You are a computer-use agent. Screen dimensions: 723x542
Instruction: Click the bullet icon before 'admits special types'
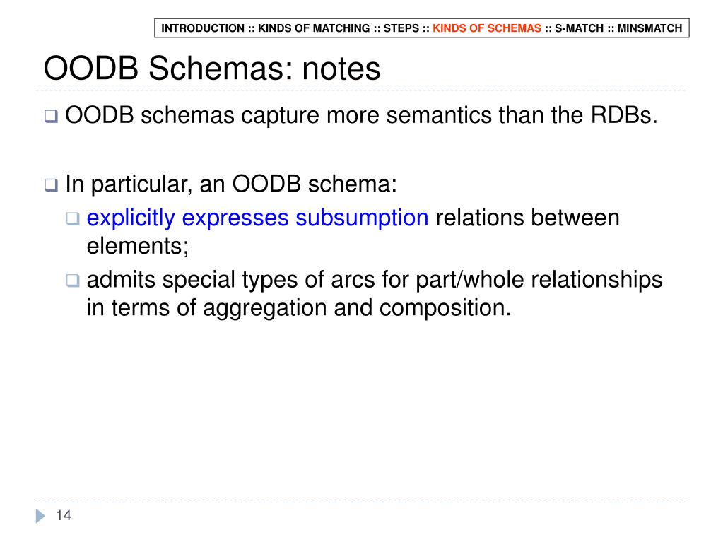coord(73,281)
